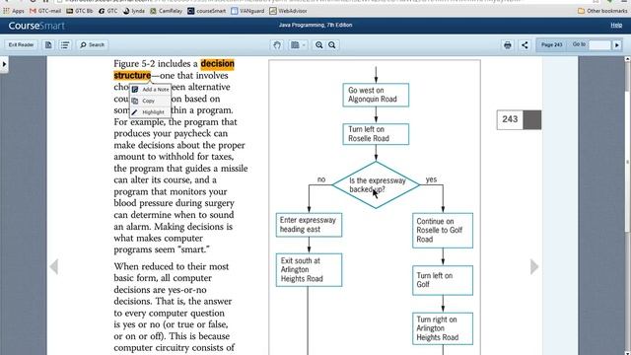Go to the next page arrow
Screen dimensions: 631x355
[x=534, y=266]
